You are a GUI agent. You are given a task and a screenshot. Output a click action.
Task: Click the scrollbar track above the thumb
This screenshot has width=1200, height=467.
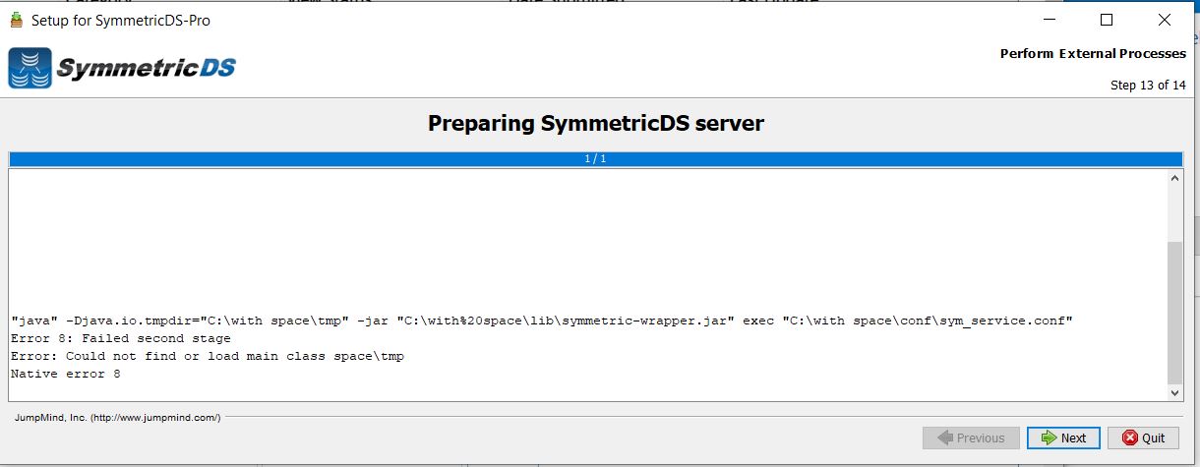[x=1174, y=211]
